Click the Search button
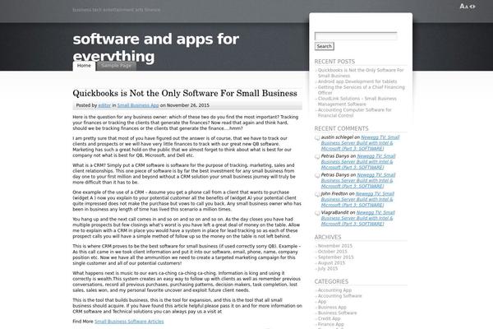 pos(325,46)
